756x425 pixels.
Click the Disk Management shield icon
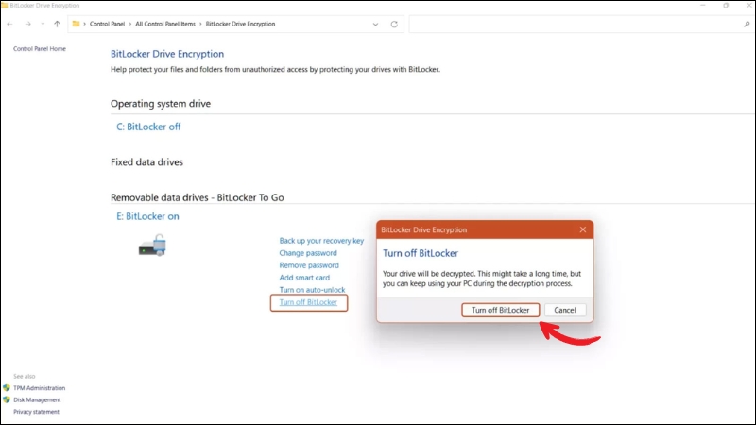[x=7, y=399]
